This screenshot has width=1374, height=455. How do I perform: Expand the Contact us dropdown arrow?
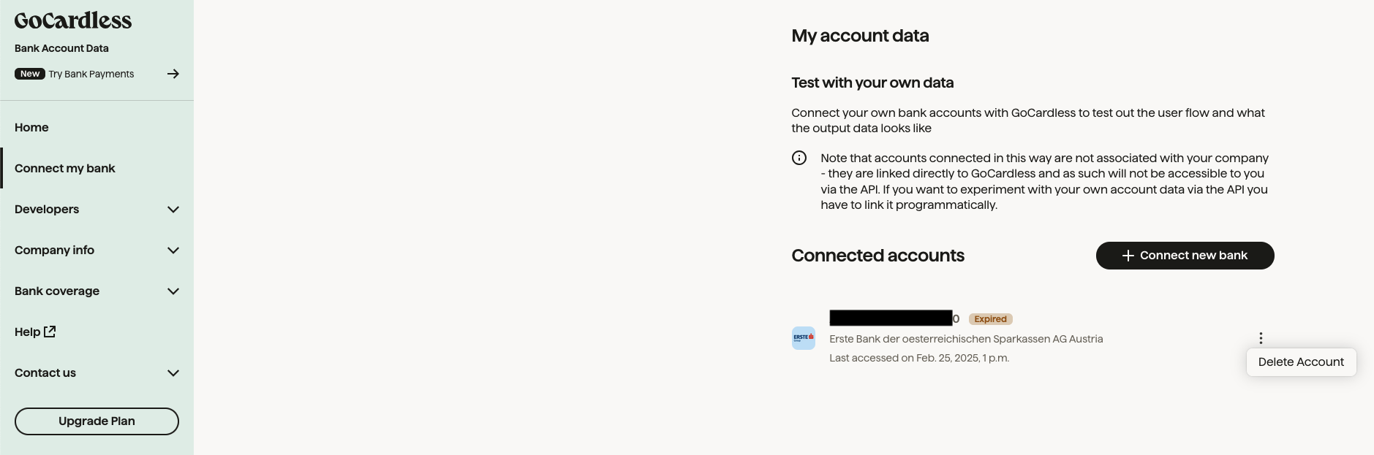click(x=173, y=373)
